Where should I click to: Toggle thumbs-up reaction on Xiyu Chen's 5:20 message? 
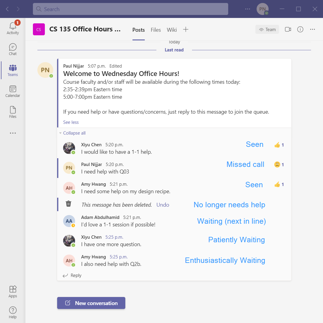tap(279, 145)
